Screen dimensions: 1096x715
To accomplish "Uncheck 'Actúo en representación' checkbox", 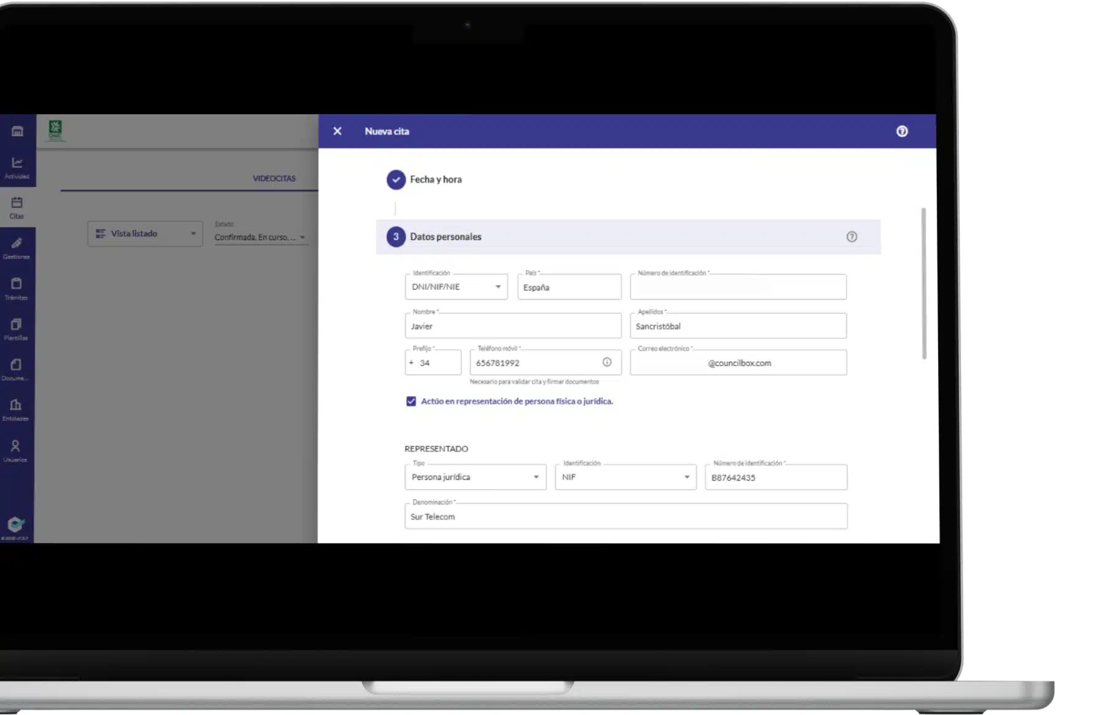I will coord(411,401).
